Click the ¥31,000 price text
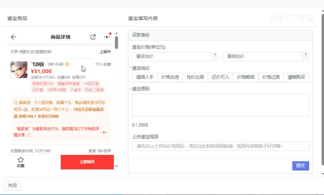This screenshot has height=195, width=324. tap(41, 71)
